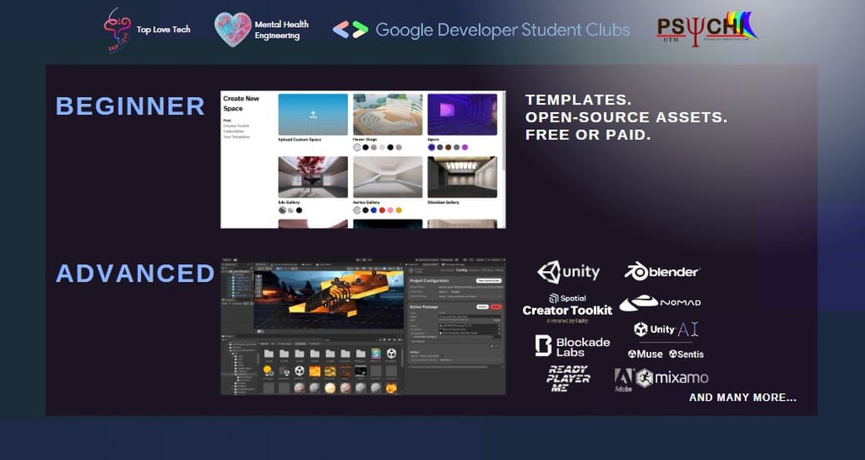Select the yellow lighting settings asset in Unity project
Image resolution: width=865 pixels, height=460 pixels.
[268, 371]
